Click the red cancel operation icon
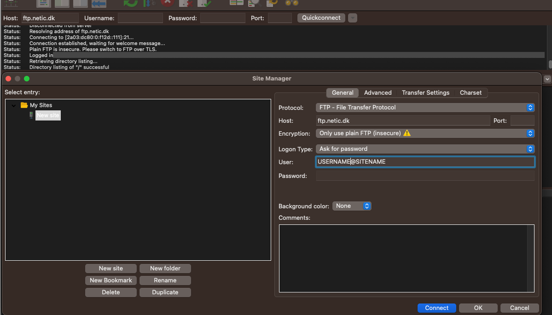The width and height of the screenshot is (552, 315). 168,3
